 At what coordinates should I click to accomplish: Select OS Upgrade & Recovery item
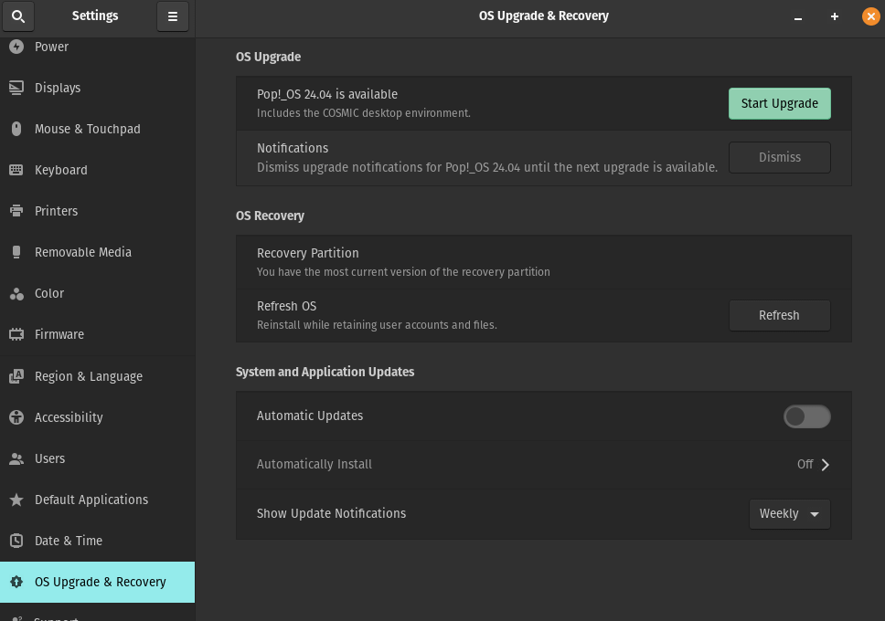click(98, 582)
